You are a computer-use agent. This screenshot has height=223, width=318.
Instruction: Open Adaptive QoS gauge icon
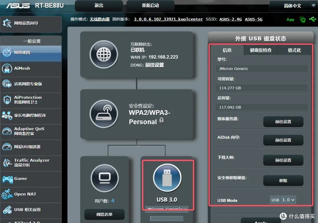[x=7, y=131]
